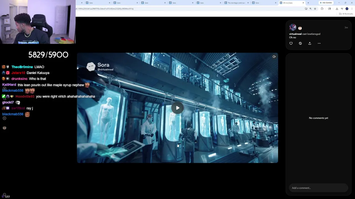Open virtualmeal's profile avatar
The height and width of the screenshot is (199, 355).
pos(293,27)
